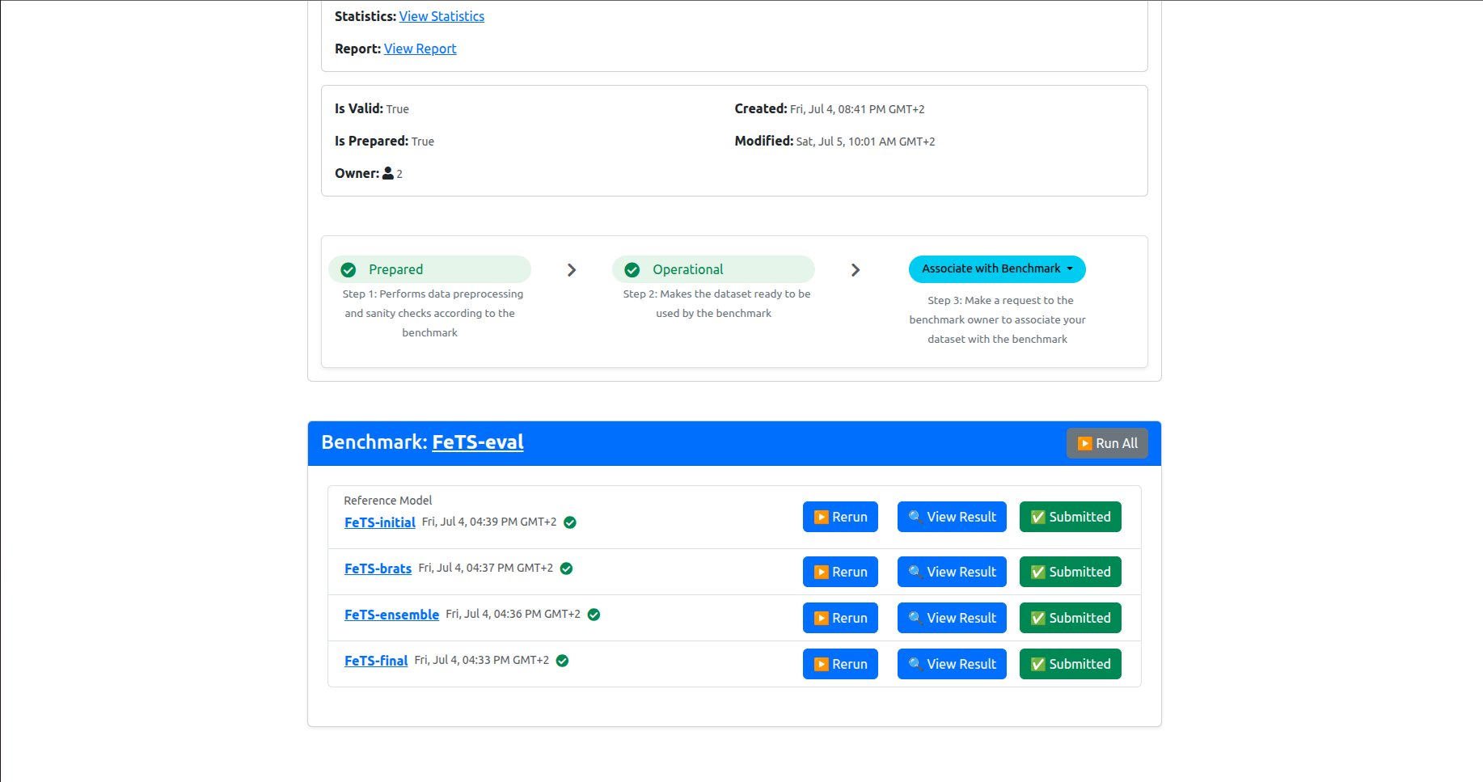Rerun the FeTS-final model
This screenshot has height=782, width=1483.
pyautogui.click(x=840, y=664)
